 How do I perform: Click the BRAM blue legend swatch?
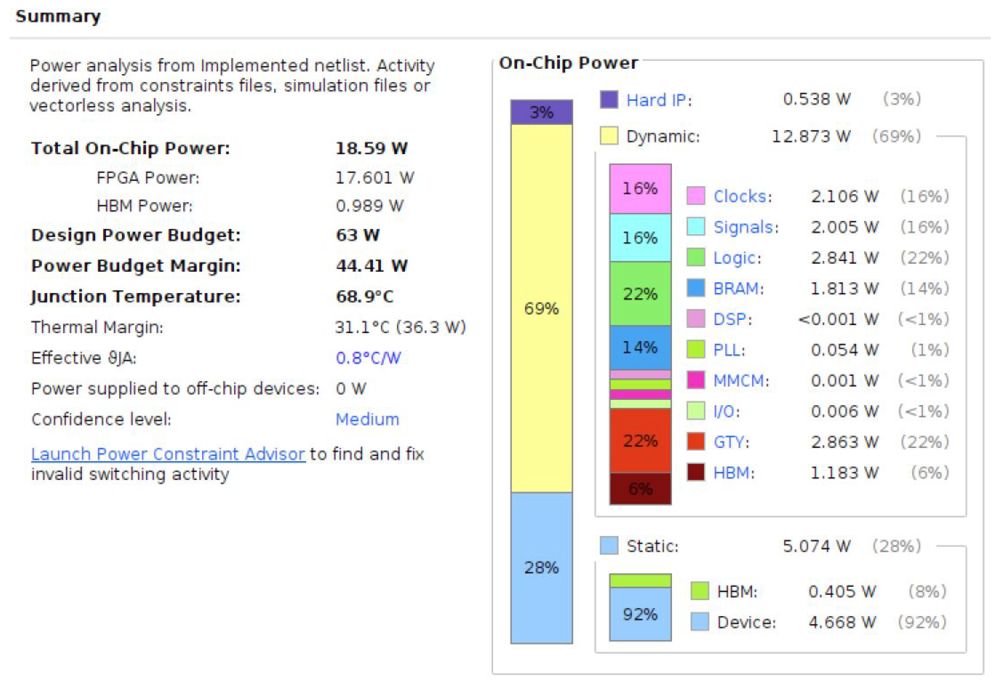pos(695,287)
